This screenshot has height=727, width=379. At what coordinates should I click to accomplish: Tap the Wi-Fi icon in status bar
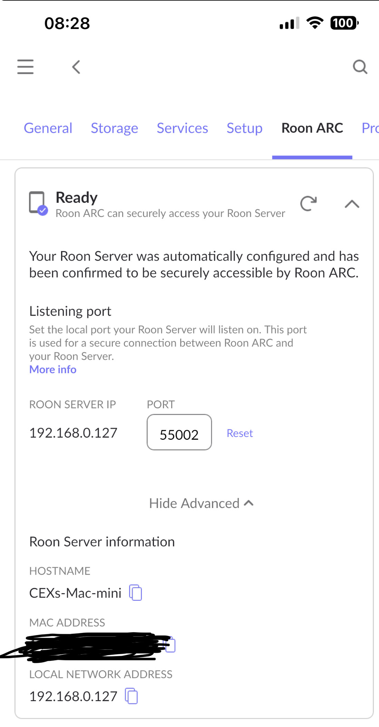[x=315, y=23]
